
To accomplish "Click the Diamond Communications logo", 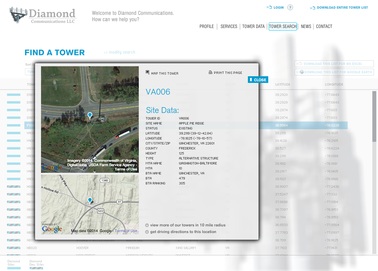I will [x=43, y=15].
